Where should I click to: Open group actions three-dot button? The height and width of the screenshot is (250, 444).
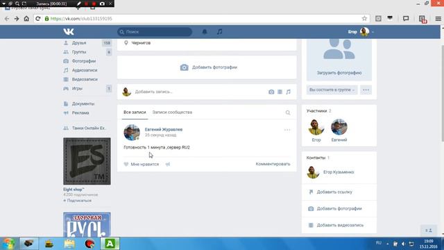point(366,90)
